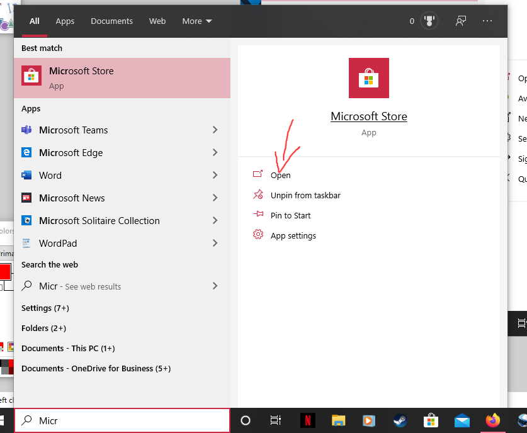Screen dimensions: 527x433
Task: Show Documents - OneDrive for Business results
Action: pos(96,369)
